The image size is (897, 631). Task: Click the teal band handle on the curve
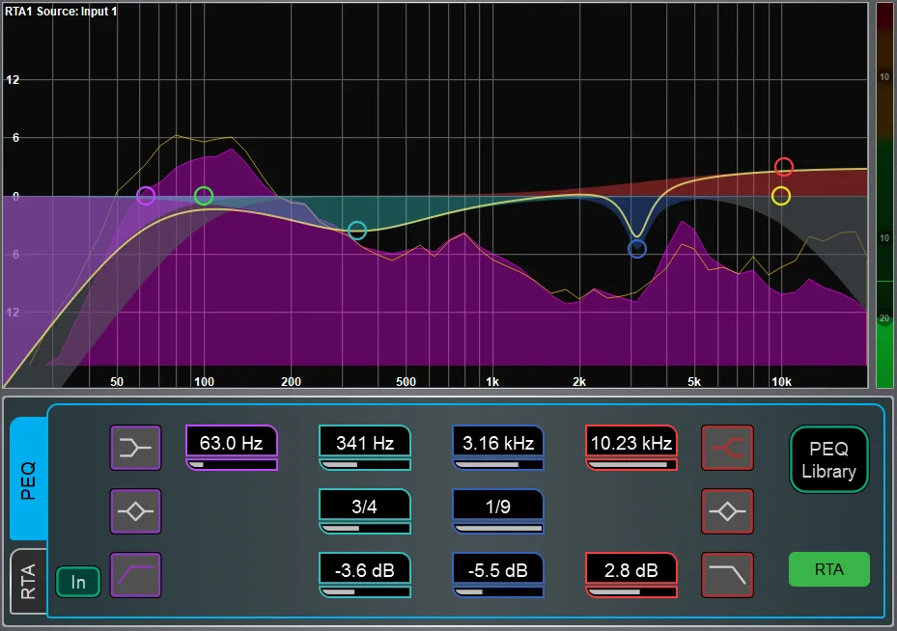coord(357,231)
